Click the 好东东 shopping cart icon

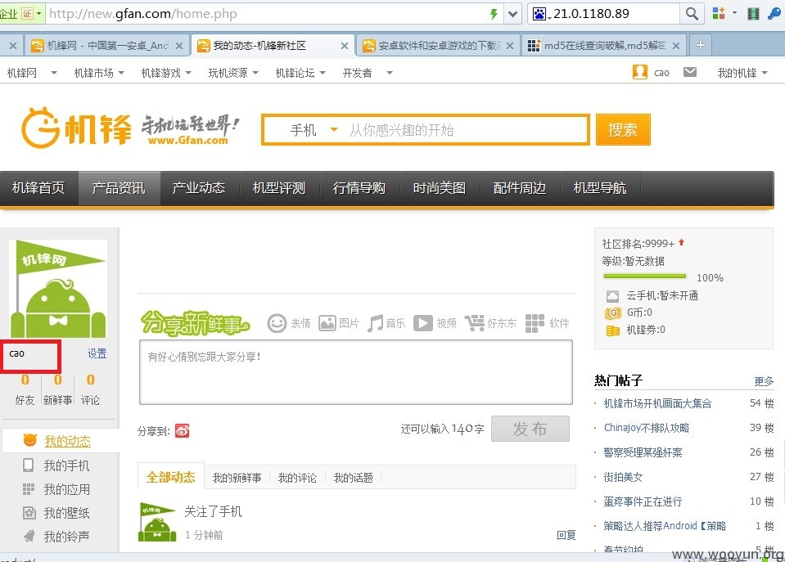pyautogui.click(x=474, y=323)
